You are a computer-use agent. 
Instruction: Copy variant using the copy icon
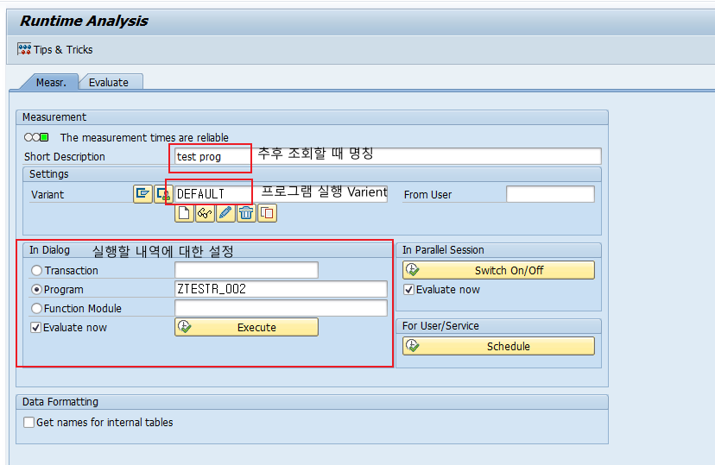point(267,213)
